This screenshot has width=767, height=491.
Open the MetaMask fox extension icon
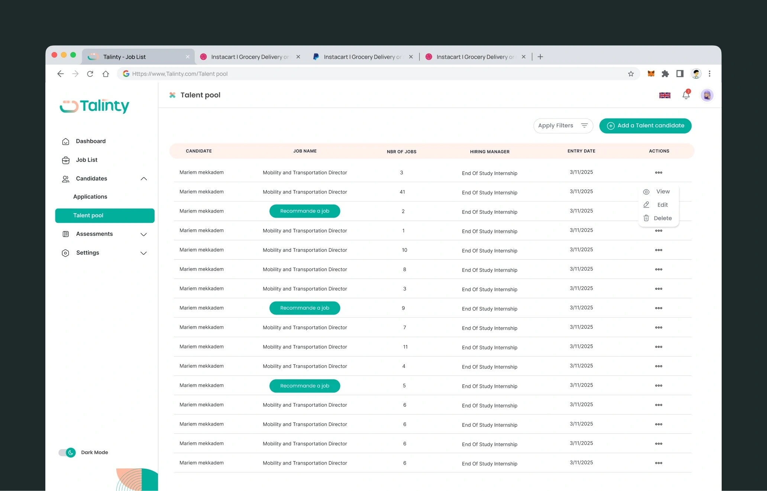(651, 74)
